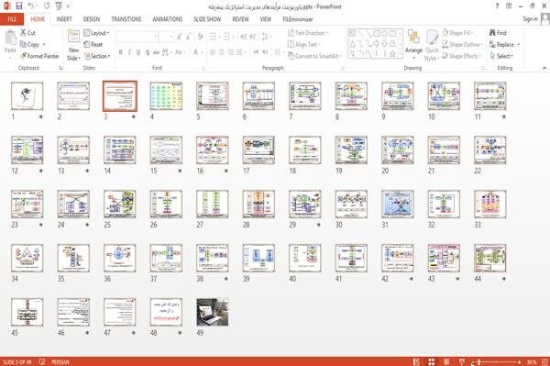Open Shape Fill options
This screenshot has width=550, height=366.
coord(458,33)
